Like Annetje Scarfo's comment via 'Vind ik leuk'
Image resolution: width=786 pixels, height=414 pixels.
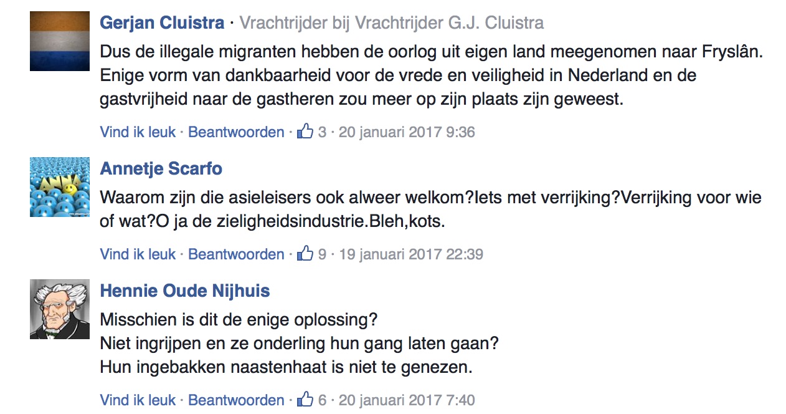[x=138, y=254]
